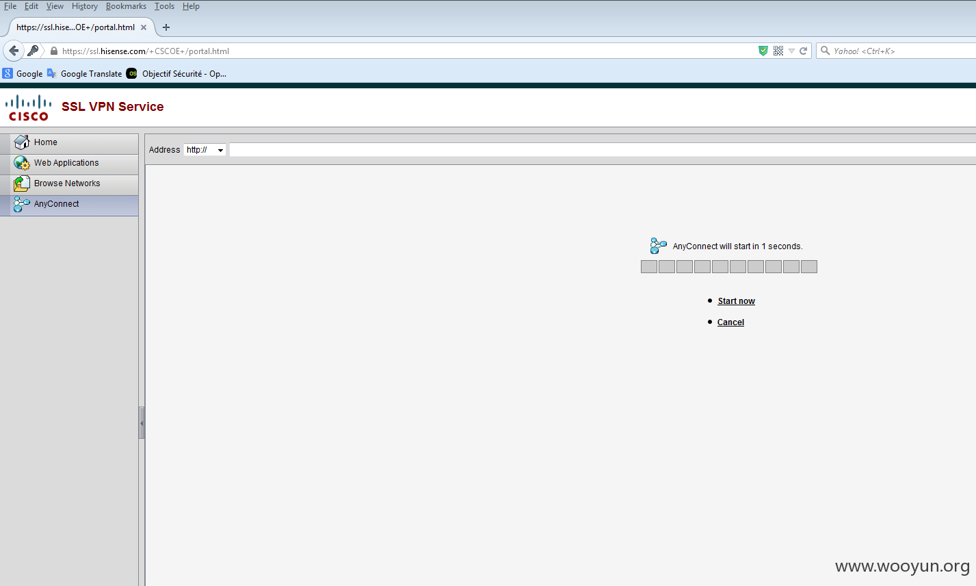This screenshot has width=976, height=586.
Task: Click the Google bookmark favicon
Action: [x=8, y=73]
